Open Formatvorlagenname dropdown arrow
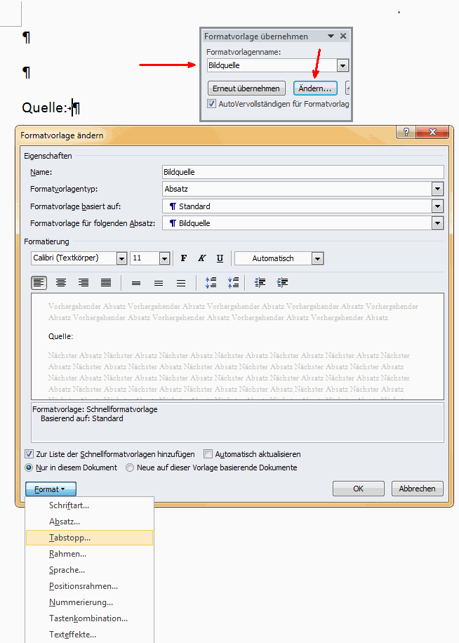Screen dimensions: 459x643 click(x=342, y=65)
